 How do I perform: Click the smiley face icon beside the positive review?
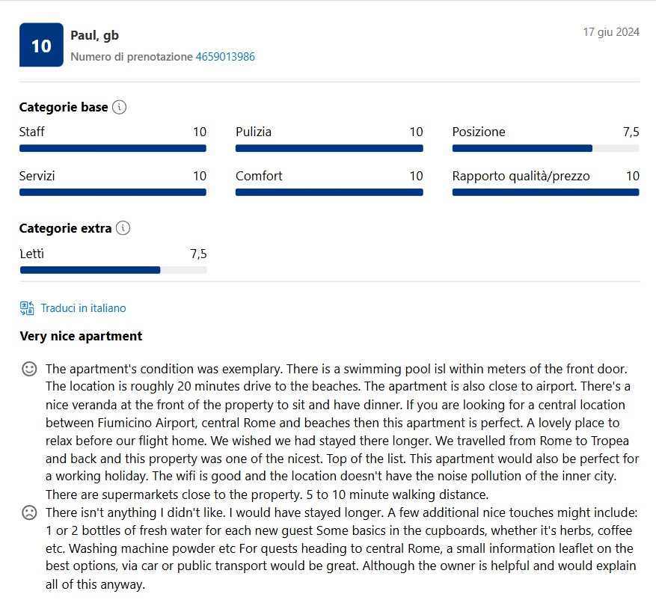tap(29, 369)
